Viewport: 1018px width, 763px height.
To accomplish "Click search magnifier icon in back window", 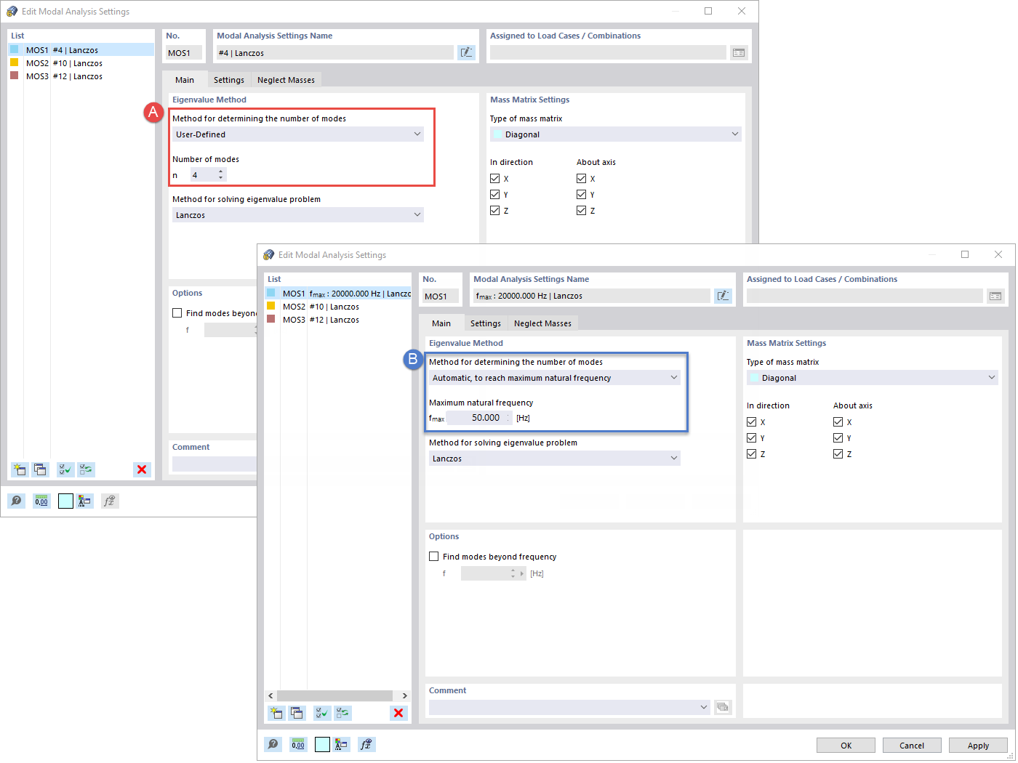I will point(16,501).
